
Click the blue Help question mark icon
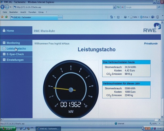153,17
